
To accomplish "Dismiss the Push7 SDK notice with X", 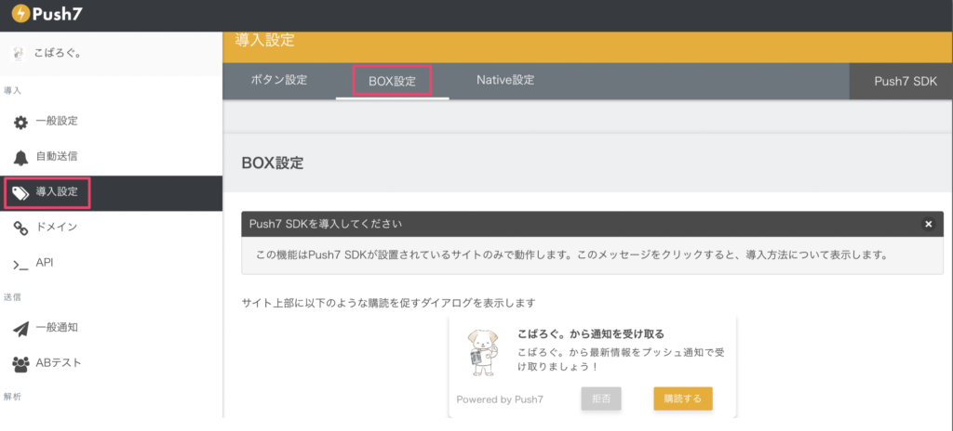I will [928, 224].
